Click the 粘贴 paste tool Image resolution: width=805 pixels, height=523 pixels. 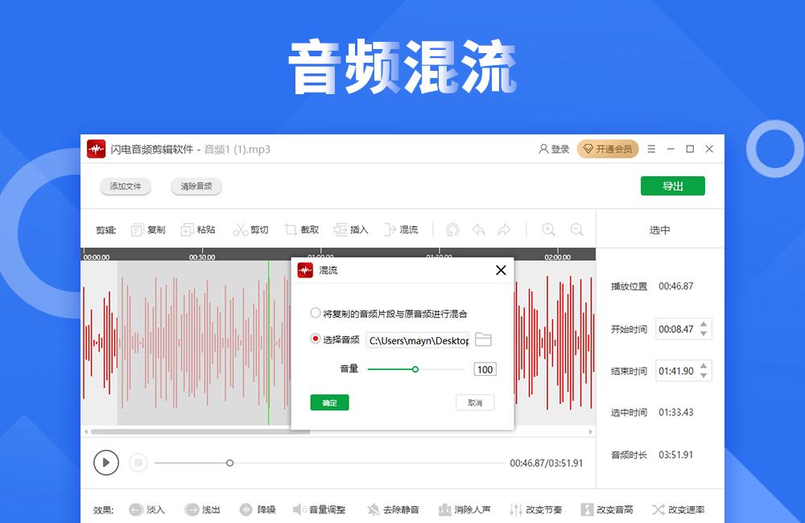[198, 229]
